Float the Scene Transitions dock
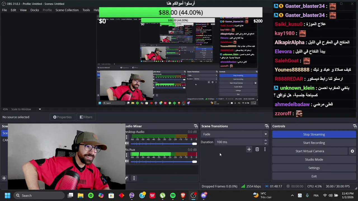This screenshot has width=358, height=201. pyautogui.click(x=267, y=126)
